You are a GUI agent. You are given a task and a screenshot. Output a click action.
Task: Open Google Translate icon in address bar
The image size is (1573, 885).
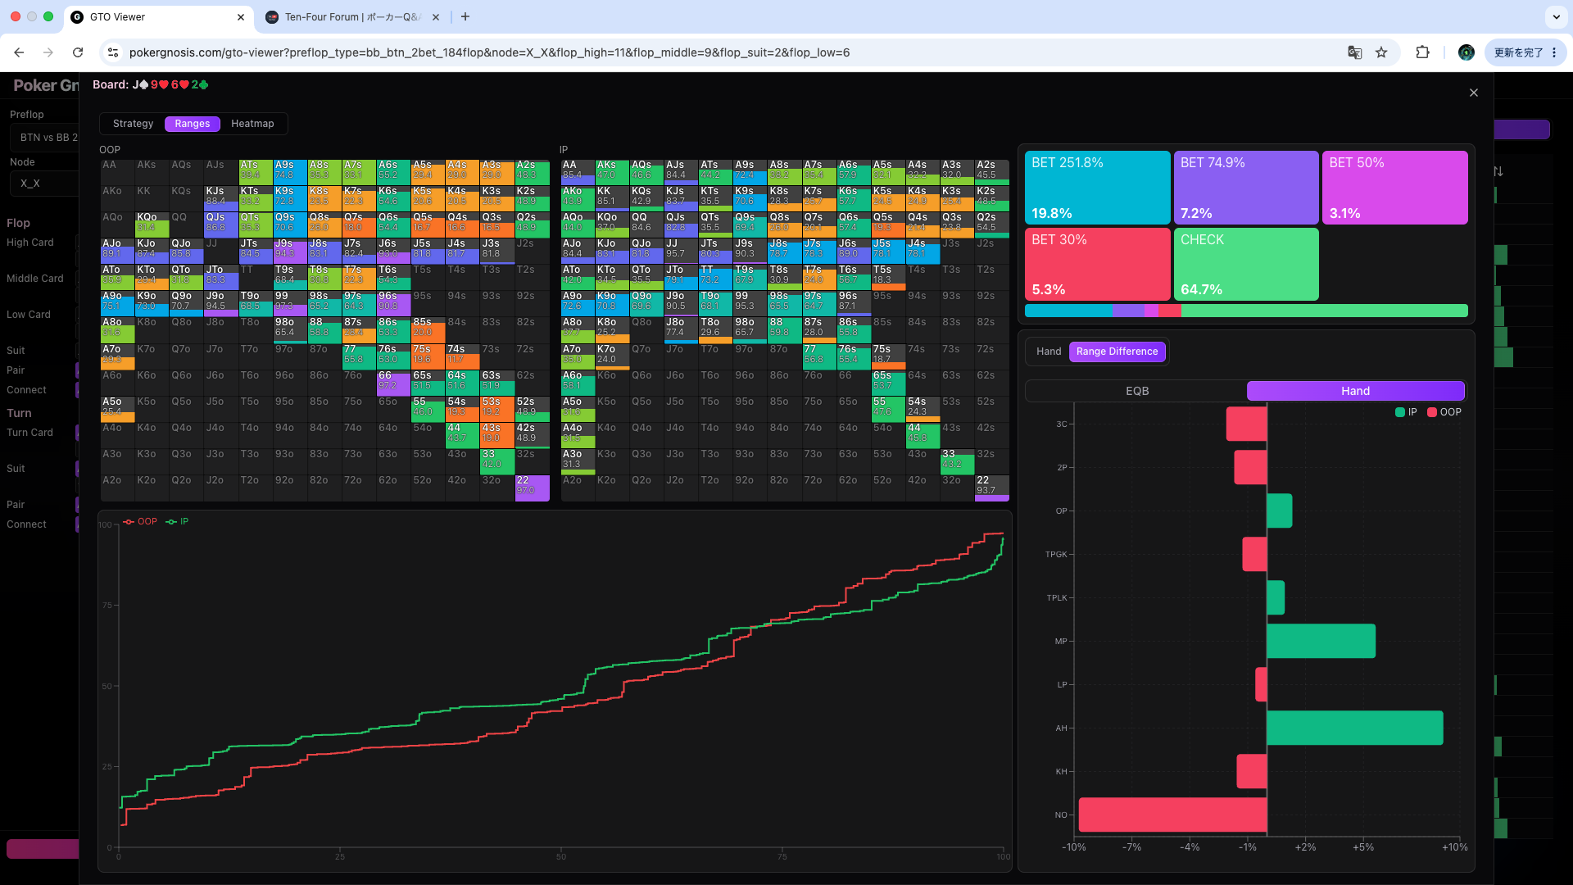[x=1355, y=52]
